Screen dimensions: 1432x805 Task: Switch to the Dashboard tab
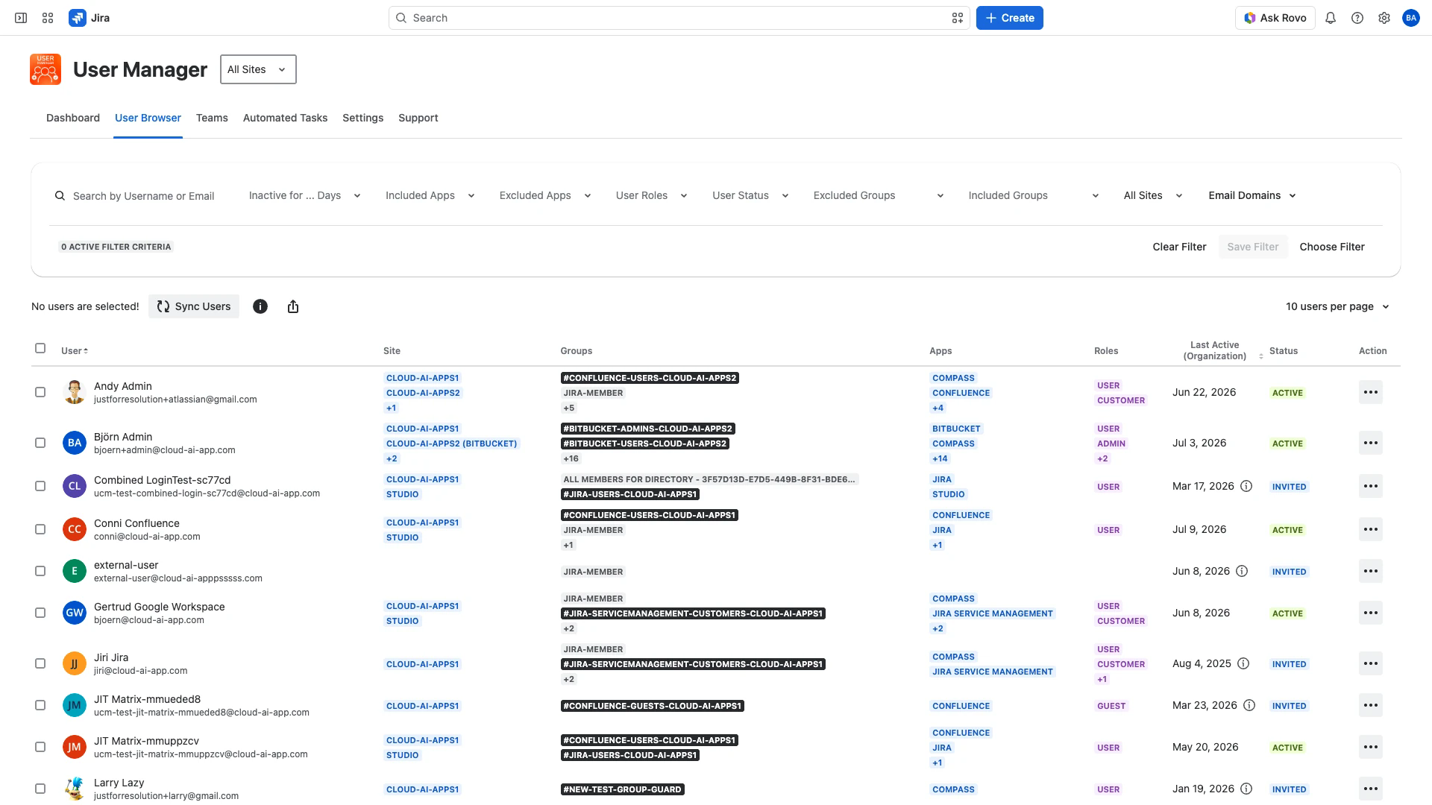73,118
